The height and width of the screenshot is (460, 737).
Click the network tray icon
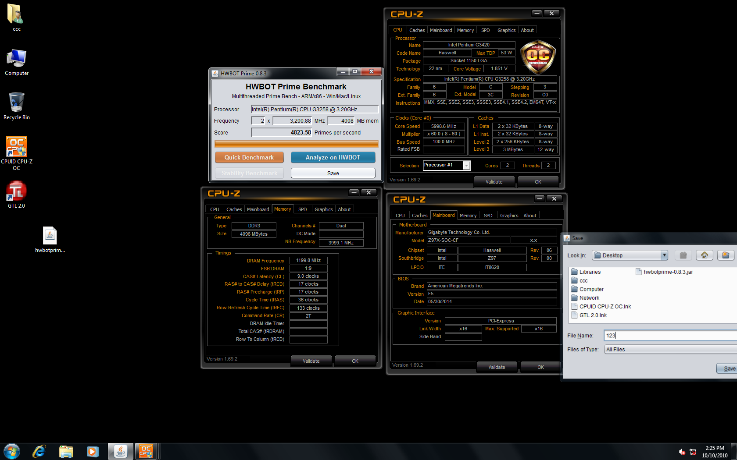[x=693, y=452]
